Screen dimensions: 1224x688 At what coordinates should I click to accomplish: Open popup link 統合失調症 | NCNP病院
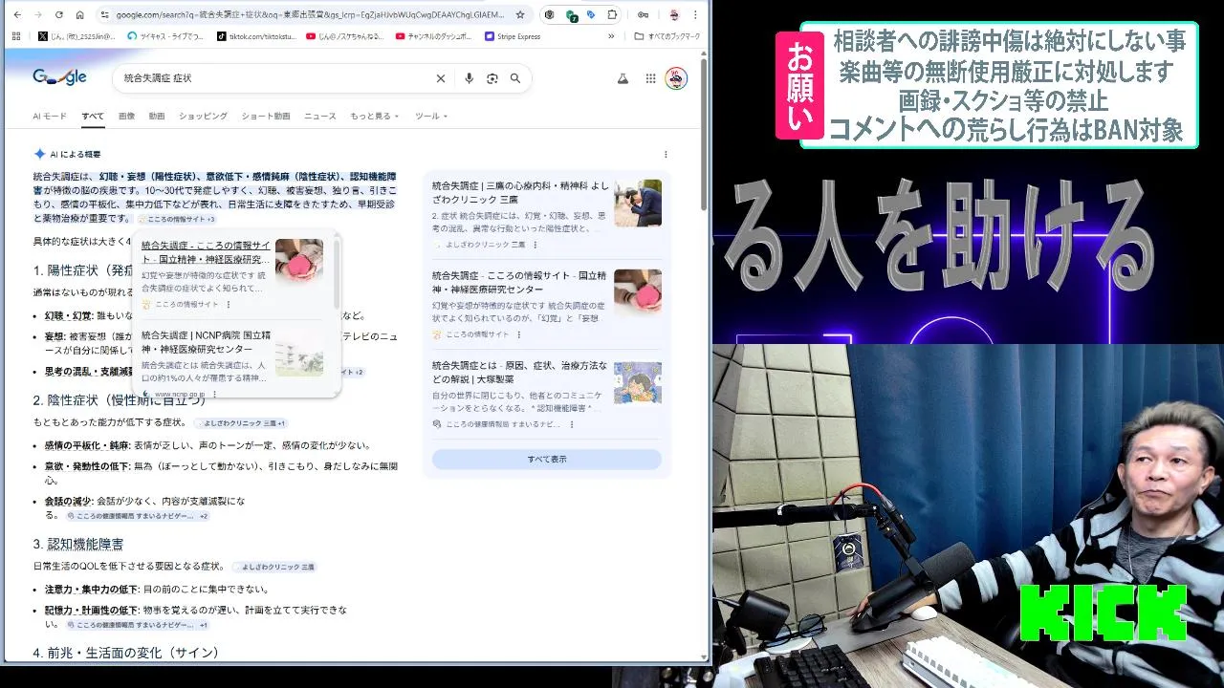click(207, 342)
